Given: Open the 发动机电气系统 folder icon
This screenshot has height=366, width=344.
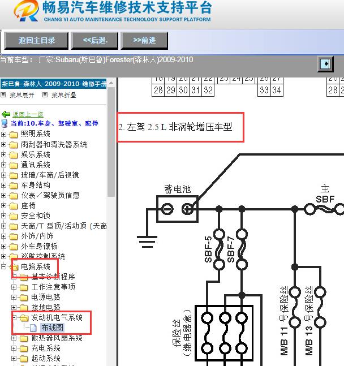Looking at the screenshot, I should [24, 318].
